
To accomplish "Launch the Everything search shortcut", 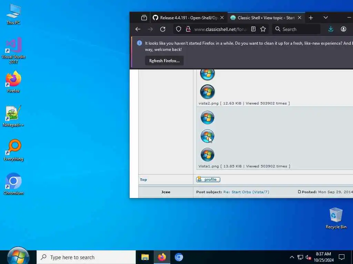I will tap(13, 150).
